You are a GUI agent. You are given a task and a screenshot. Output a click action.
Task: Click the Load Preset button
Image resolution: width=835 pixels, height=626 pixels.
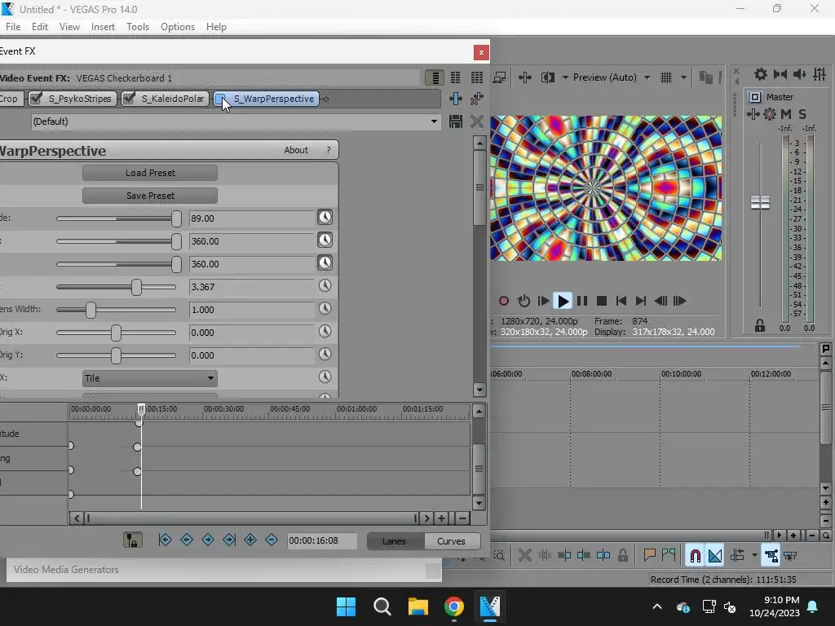(x=150, y=173)
